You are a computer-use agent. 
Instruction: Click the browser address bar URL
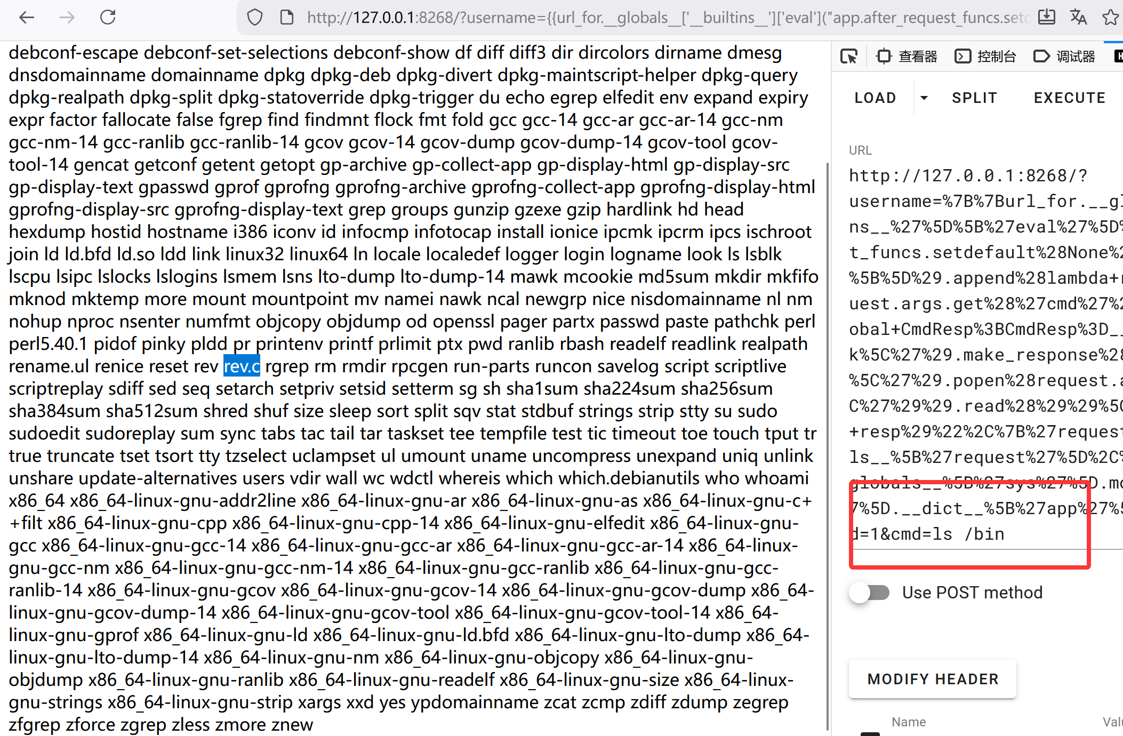coord(640,18)
